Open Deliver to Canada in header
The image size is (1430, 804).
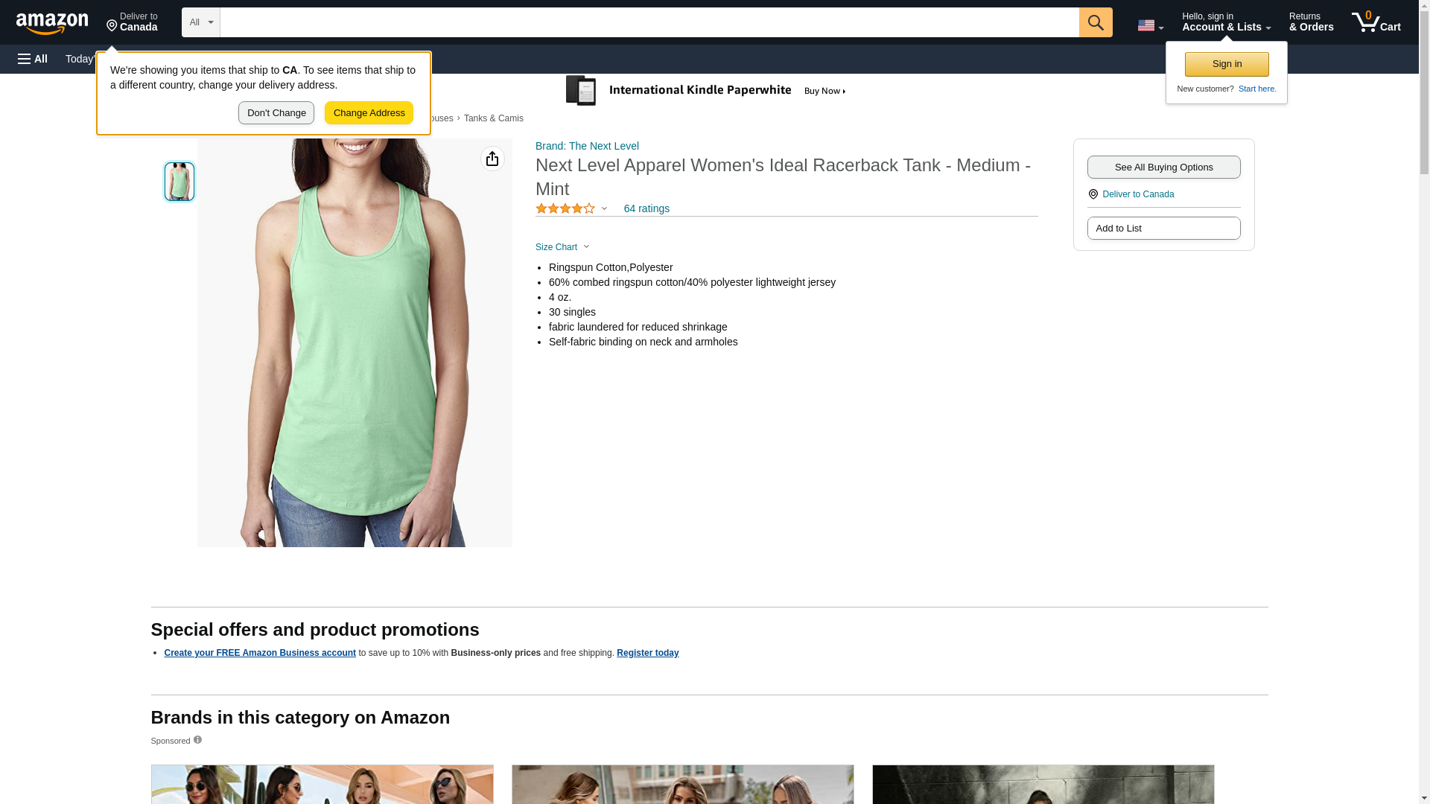click(x=132, y=22)
